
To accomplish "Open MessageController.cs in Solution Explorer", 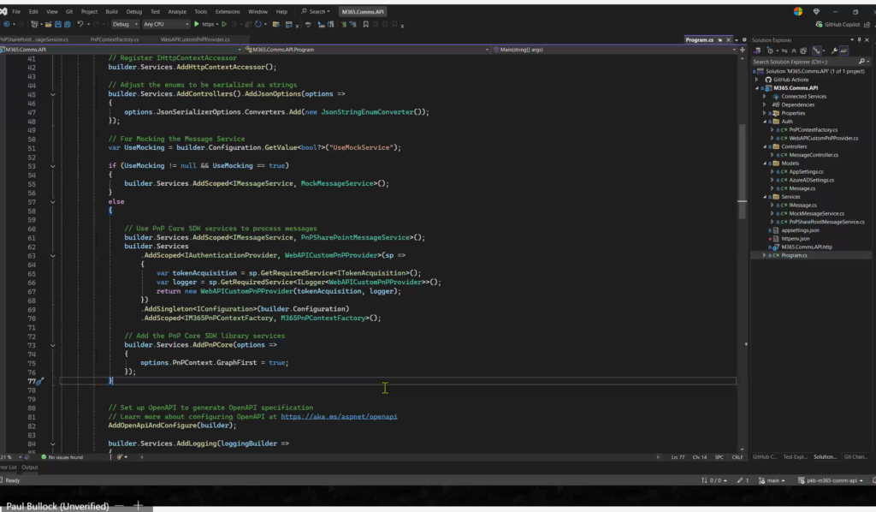I will [814, 155].
